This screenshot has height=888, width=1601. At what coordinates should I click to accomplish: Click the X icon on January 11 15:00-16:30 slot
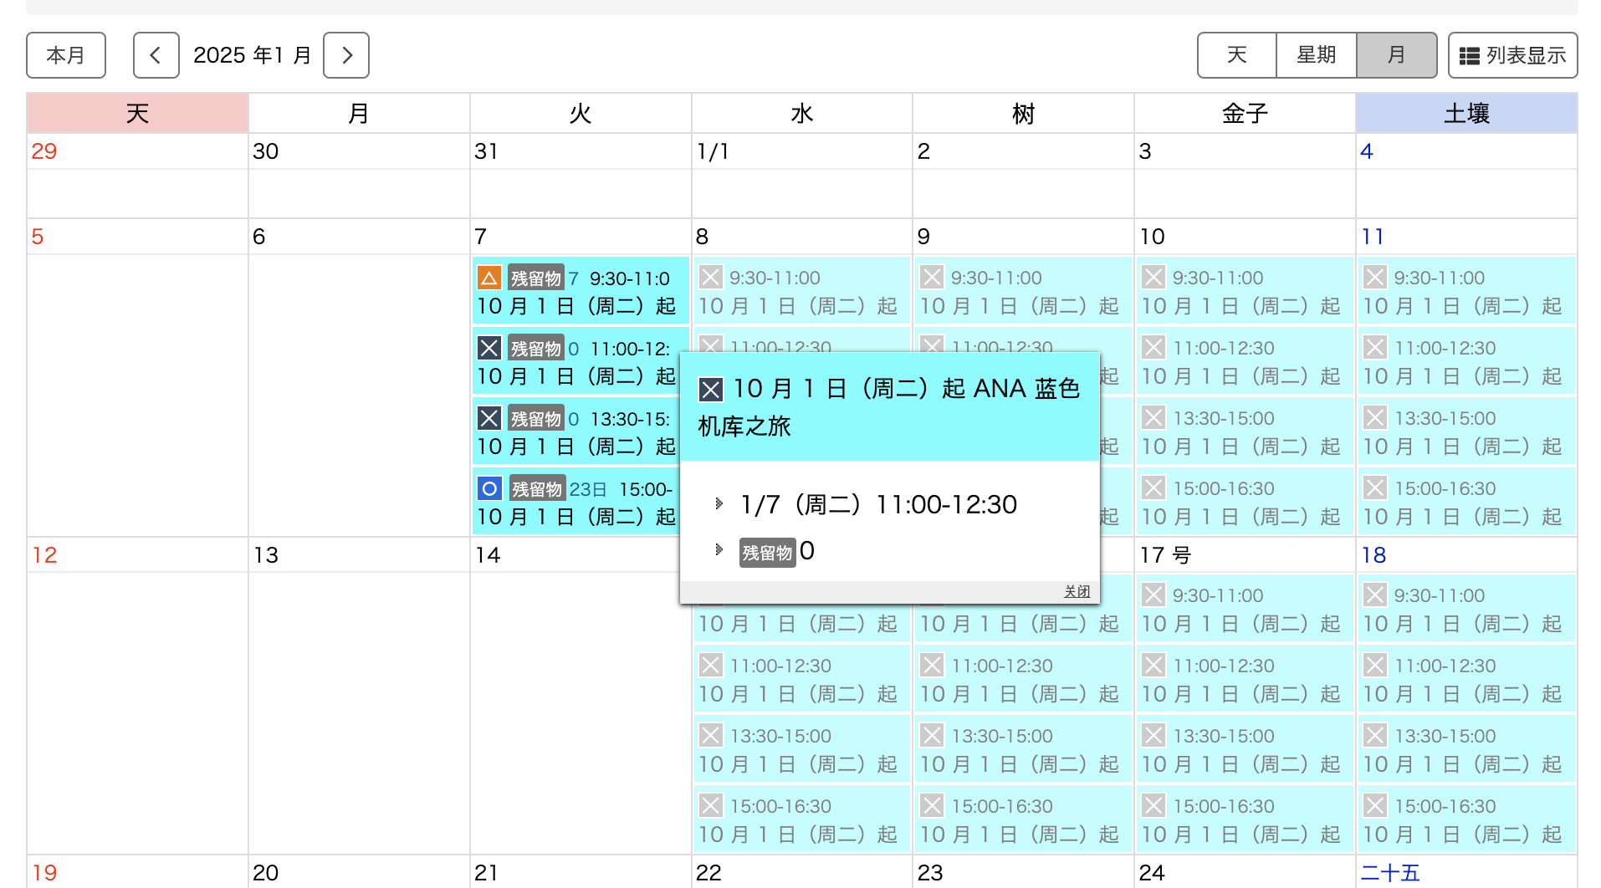pyautogui.click(x=1374, y=488)
